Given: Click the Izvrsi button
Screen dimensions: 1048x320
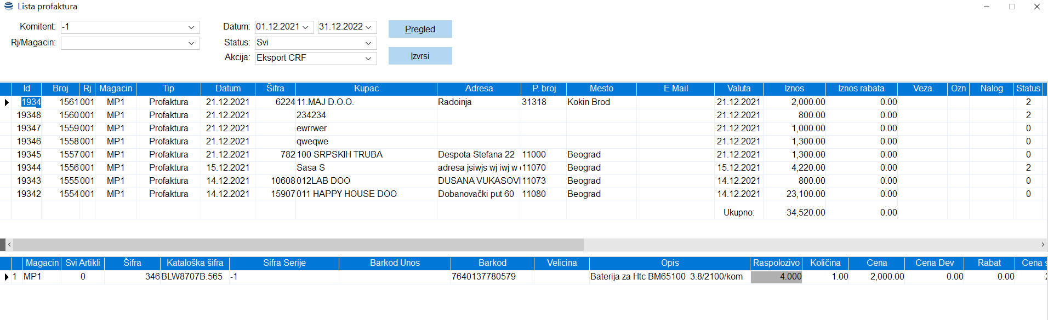Looking at the screenshot, I should [420, 56].
